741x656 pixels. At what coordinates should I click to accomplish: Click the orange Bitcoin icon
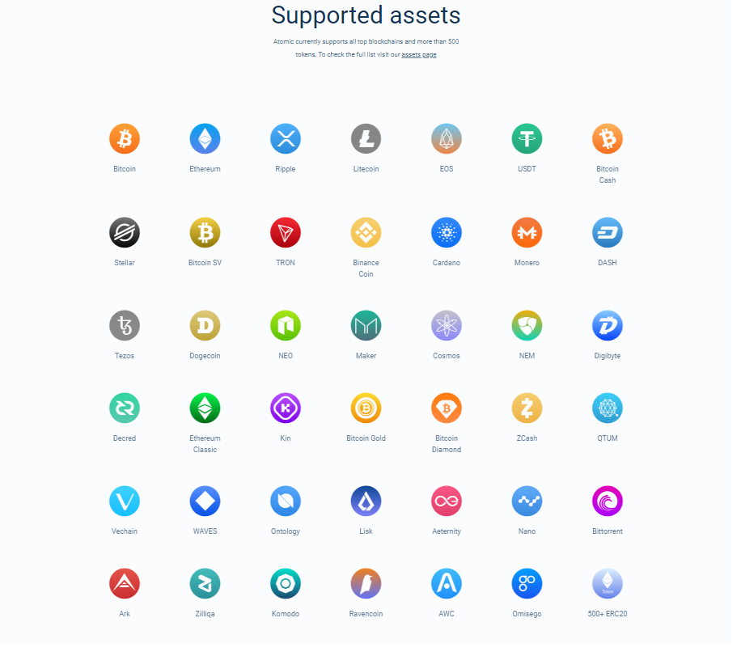[125, 138]
